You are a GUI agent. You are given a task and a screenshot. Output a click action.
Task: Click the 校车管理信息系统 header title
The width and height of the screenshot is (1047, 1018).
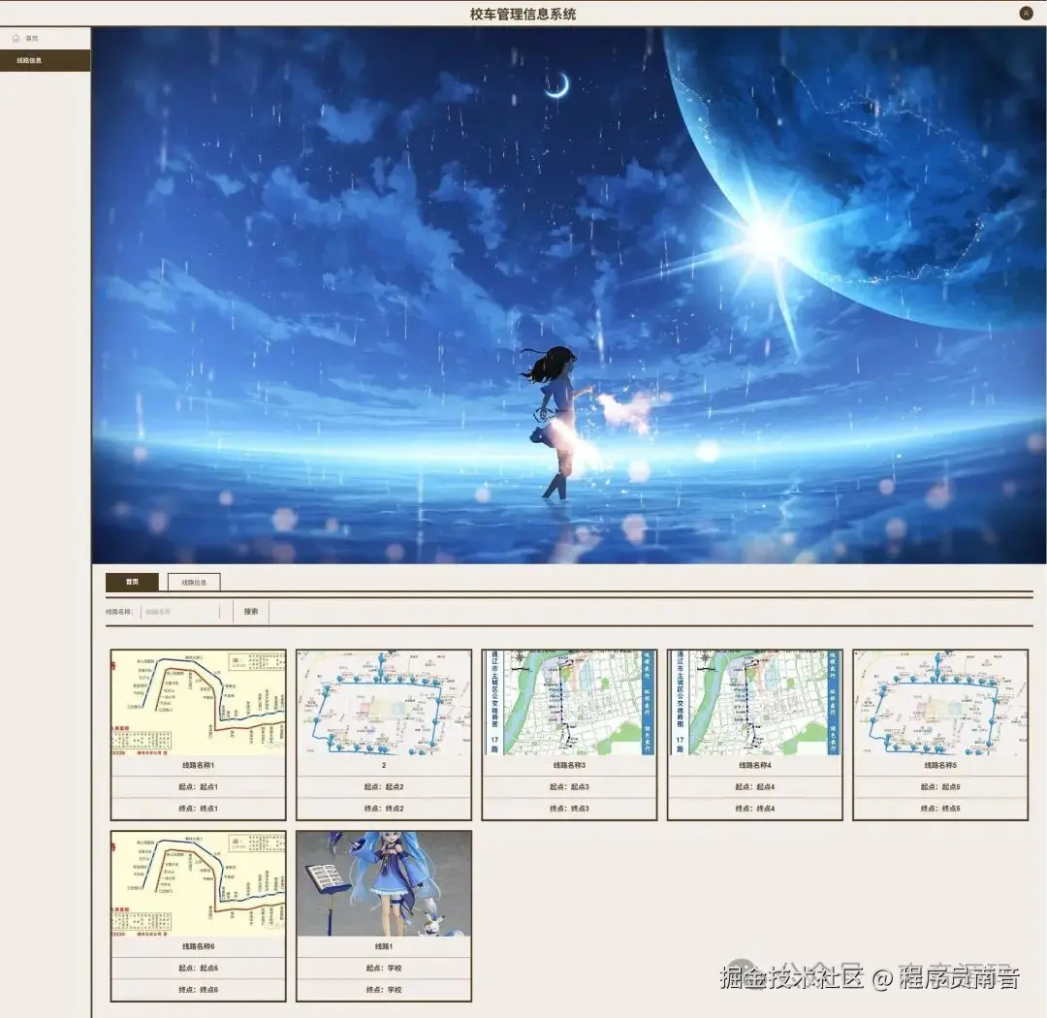[x=523, y=14]
